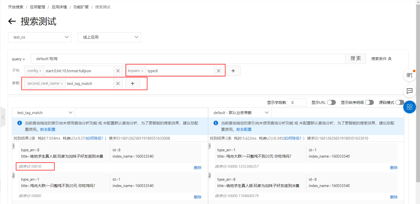Click the 耗时:7.034ms text
Image resolution: width=420 pixels, height=204 pixels.
tap(49, 138)
